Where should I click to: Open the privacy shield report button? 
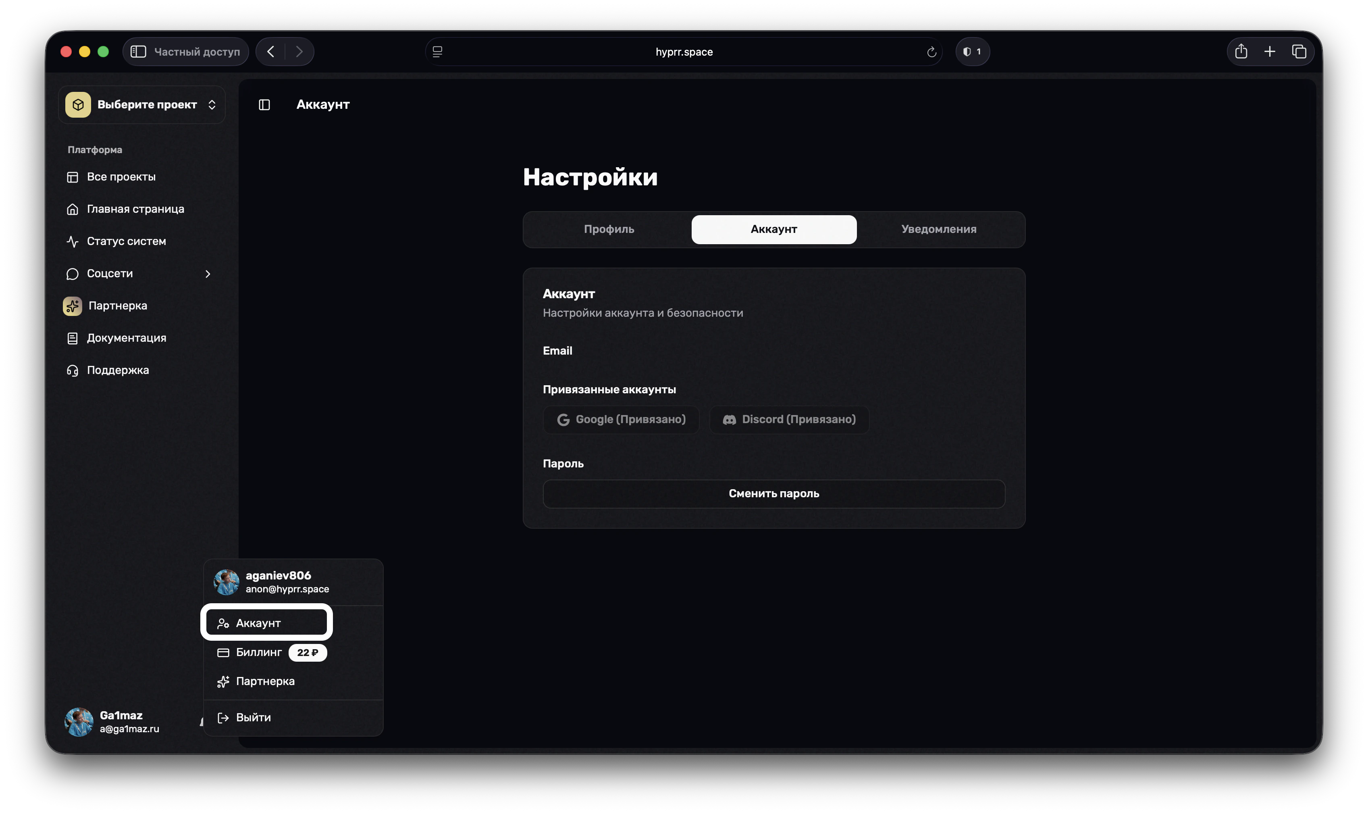972,52
